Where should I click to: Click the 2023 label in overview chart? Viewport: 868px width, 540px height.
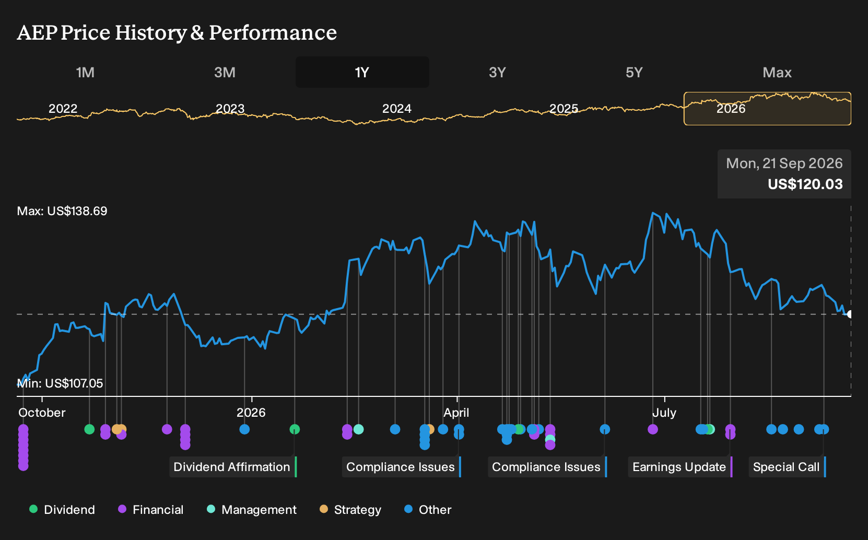pos(230,109)
